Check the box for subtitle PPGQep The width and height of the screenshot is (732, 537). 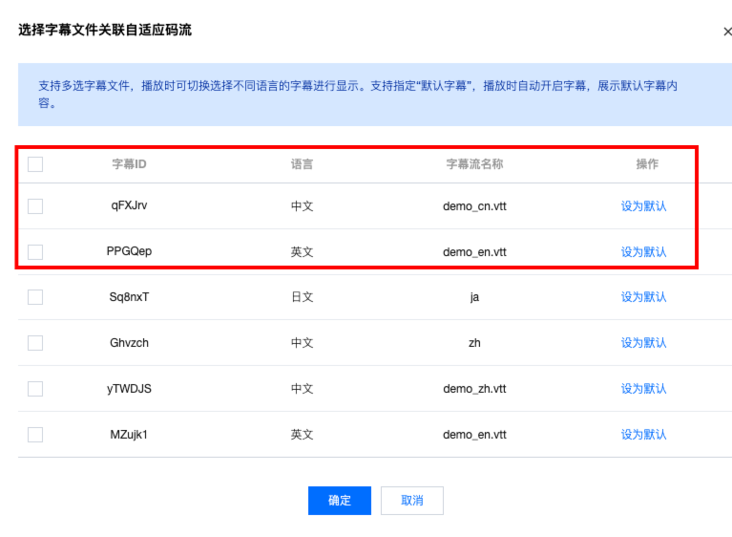coord(35,252)
